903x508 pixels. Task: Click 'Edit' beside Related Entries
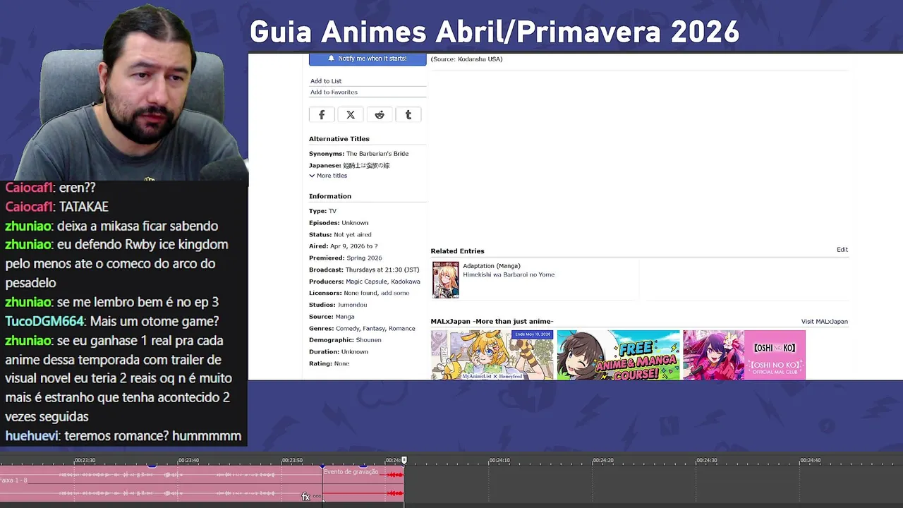pyautogui.click(x=842, y=250)
